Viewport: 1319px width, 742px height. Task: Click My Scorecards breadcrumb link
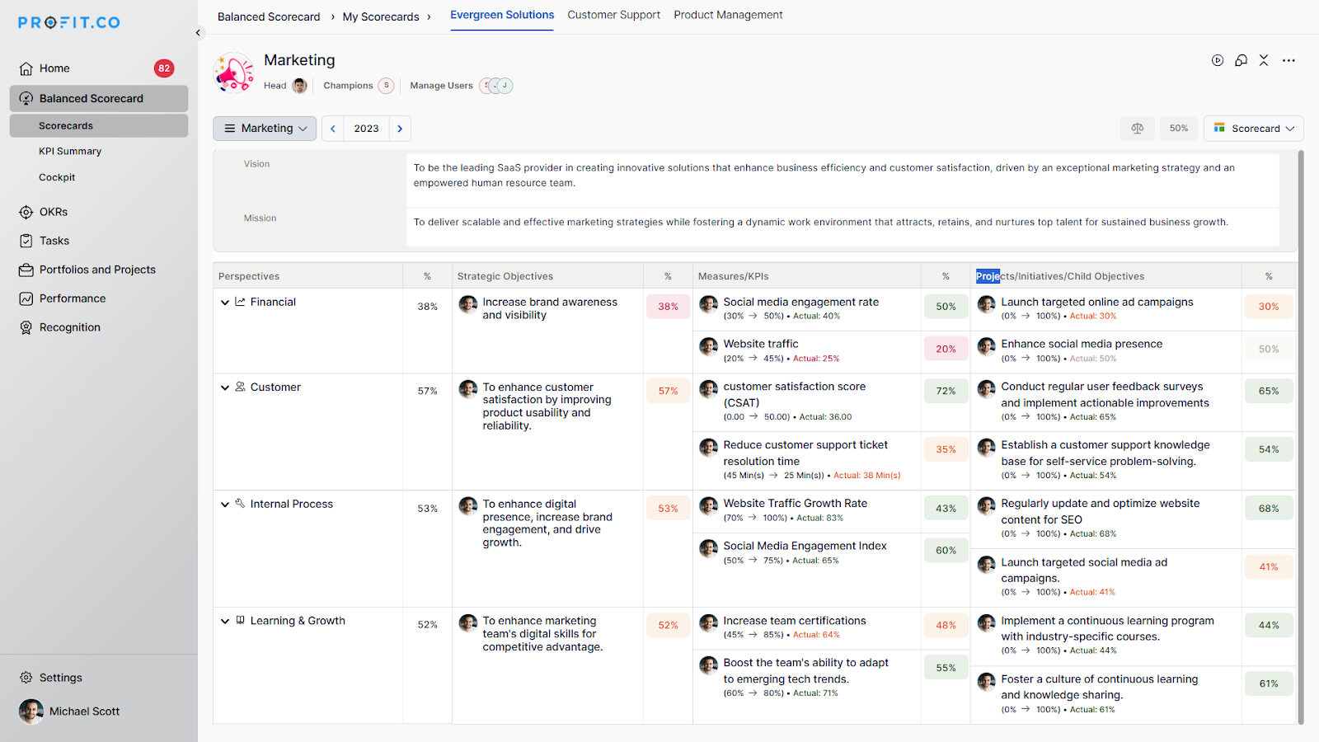point(381,16)
